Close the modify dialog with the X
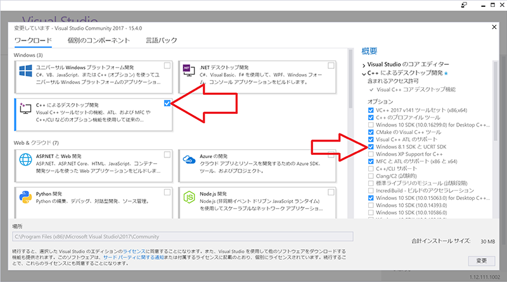 [494, 27]
